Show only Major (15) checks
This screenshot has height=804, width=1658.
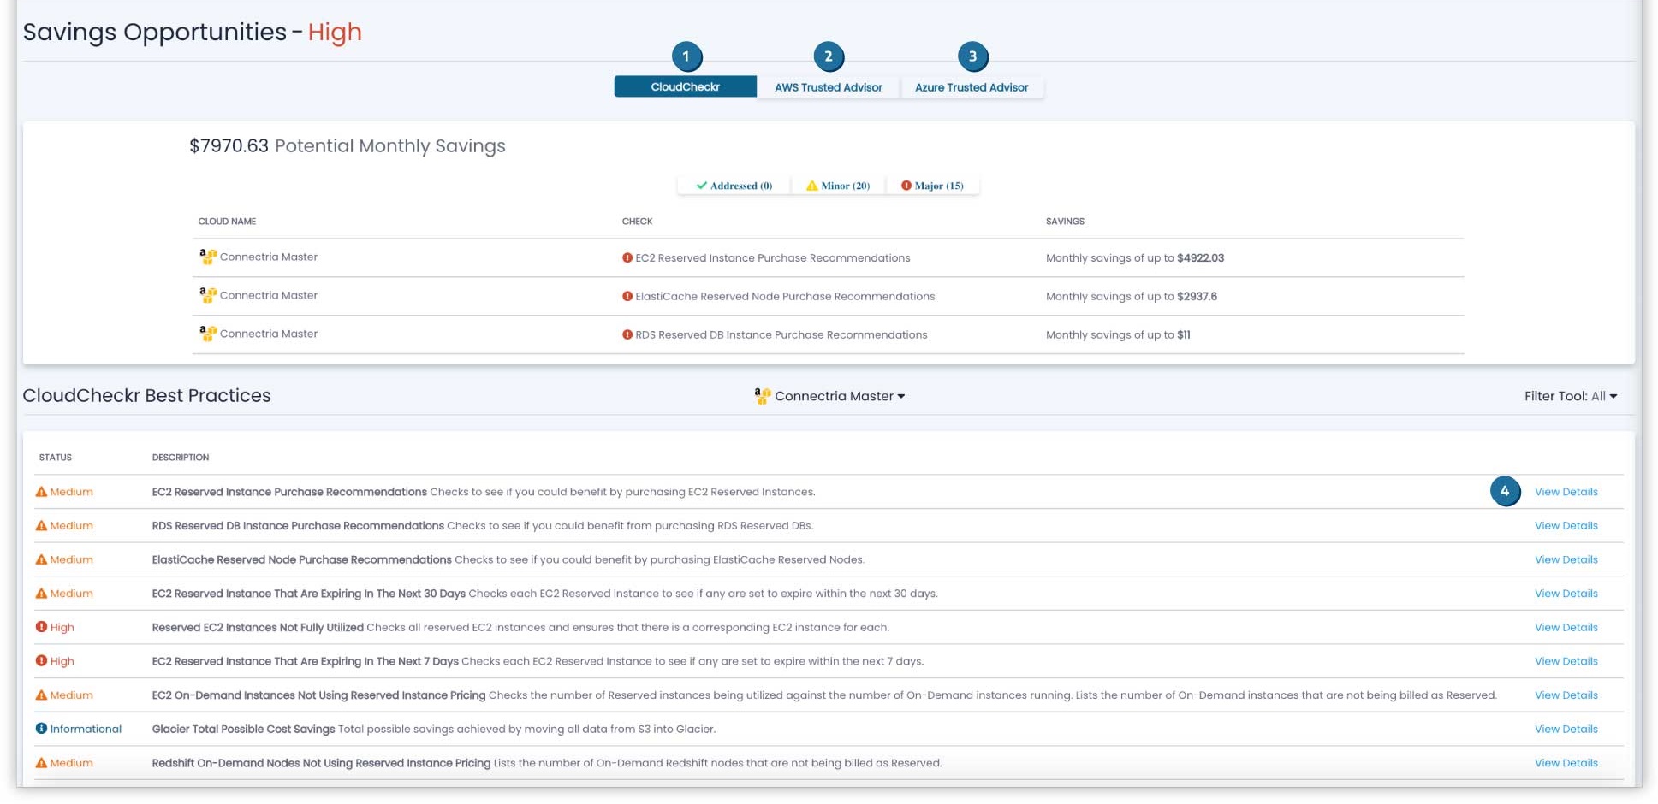pos(932,186)
